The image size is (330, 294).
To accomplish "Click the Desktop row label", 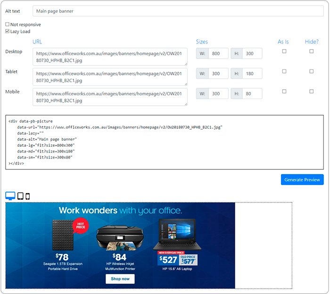I will [14, 51].
